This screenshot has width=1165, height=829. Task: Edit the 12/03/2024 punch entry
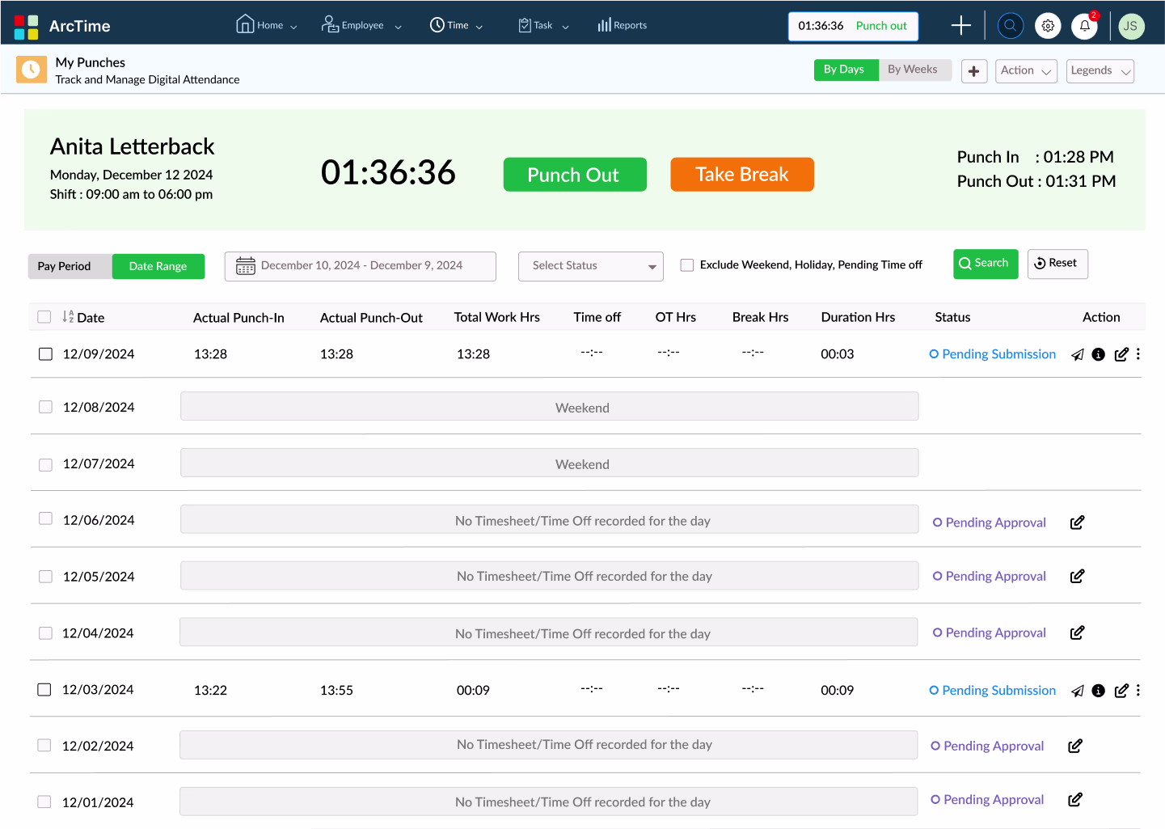tap(1121, 691)
